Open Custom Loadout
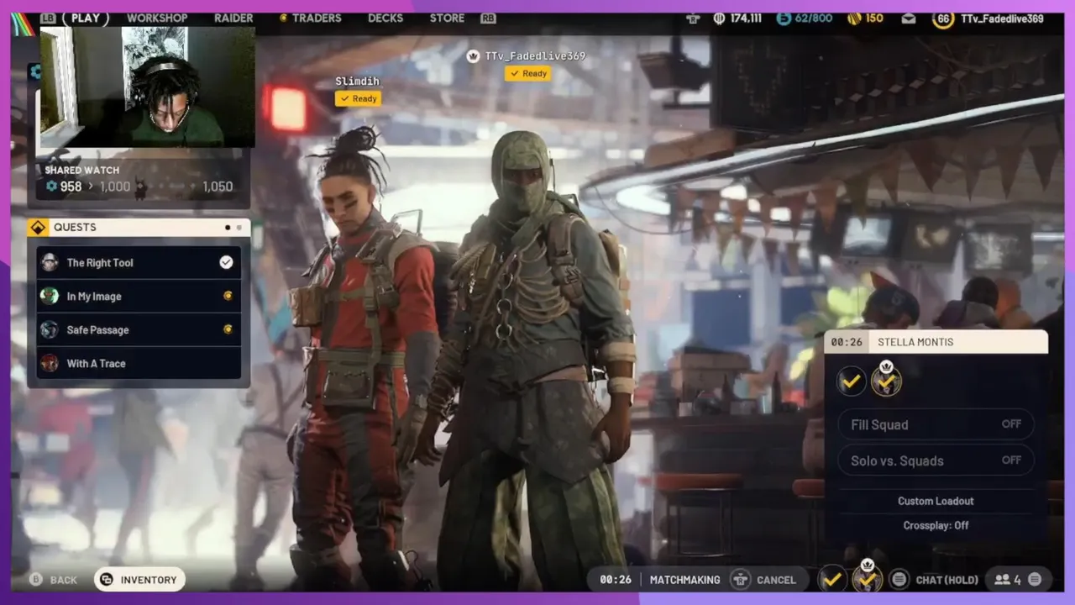The image size is (1075, 605). coord(936,501)
